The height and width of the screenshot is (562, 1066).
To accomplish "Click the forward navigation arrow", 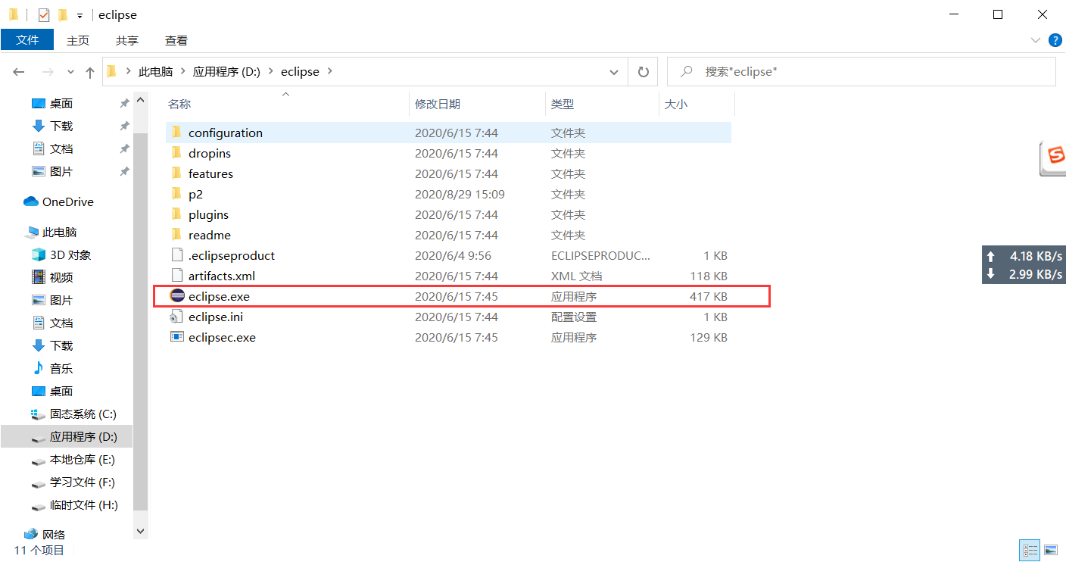I will pyautogui.click(x=47, y=72).
